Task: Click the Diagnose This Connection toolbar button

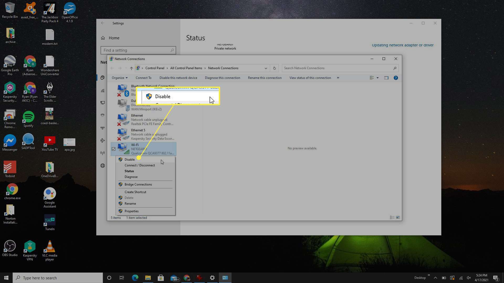Action: [x=222, y=77]
